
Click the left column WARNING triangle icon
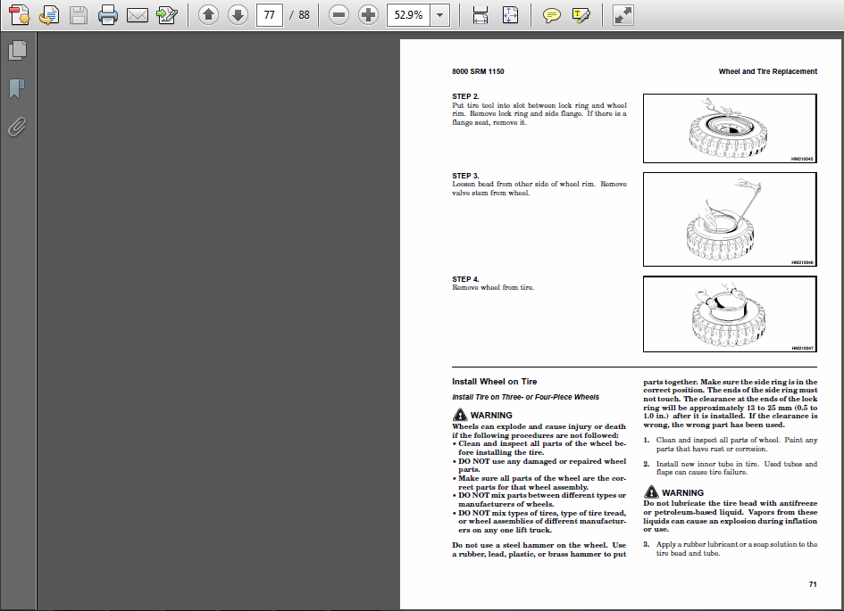pos(460,415)
